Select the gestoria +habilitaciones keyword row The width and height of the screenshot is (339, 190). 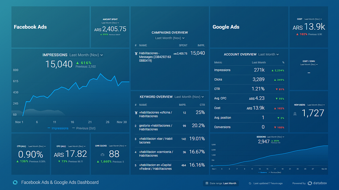click(x=170, y=127)
